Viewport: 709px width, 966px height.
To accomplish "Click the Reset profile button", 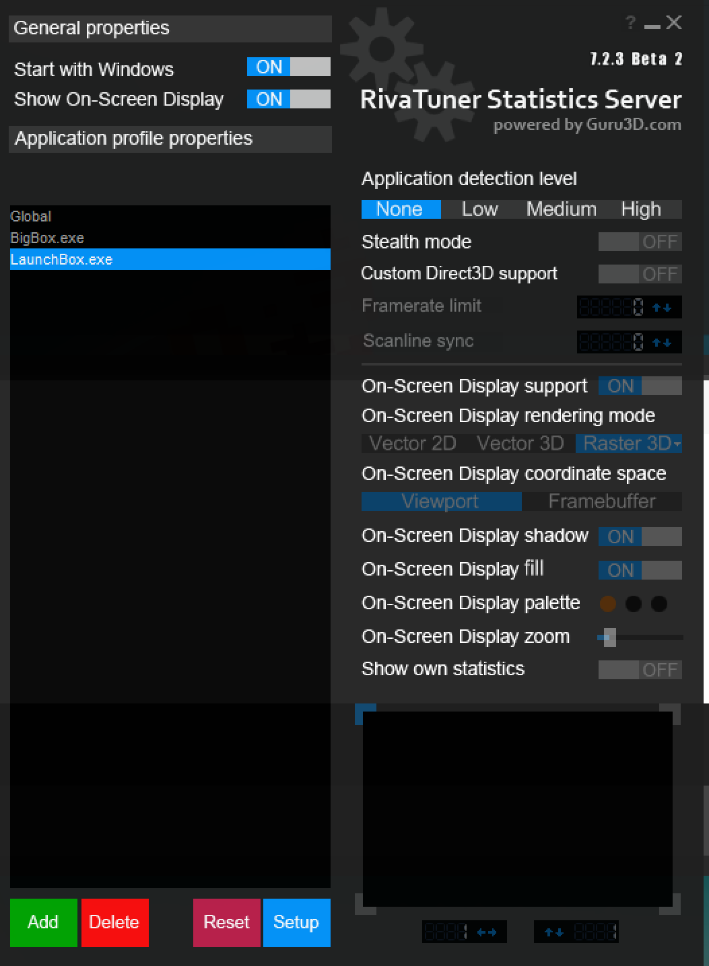I will point(227,923).
